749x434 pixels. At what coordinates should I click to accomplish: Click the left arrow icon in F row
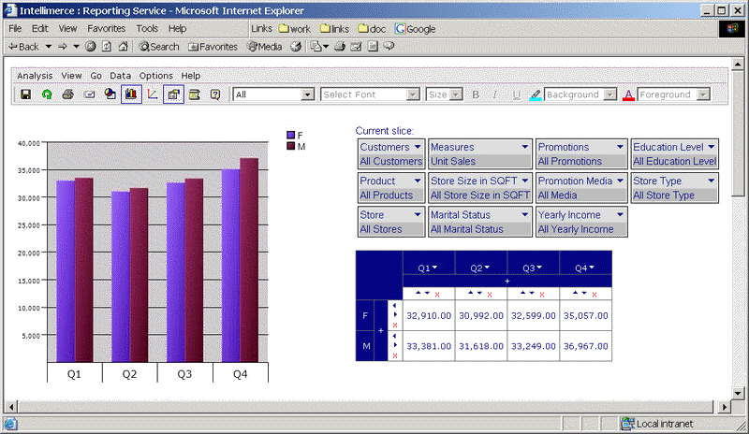(394, 306)
